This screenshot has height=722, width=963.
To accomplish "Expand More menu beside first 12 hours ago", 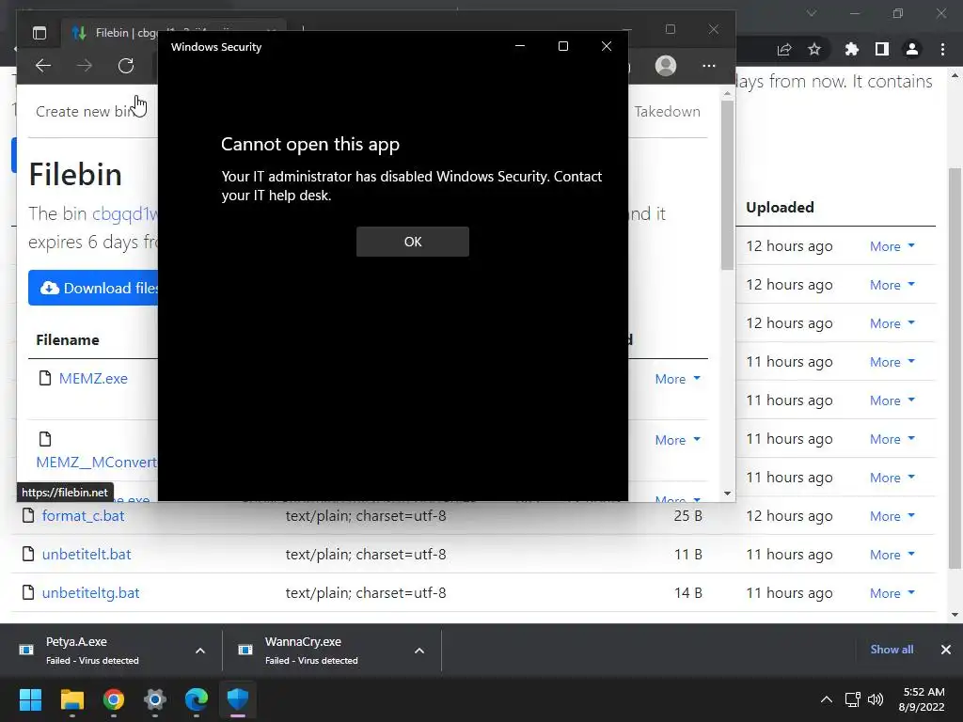I will [892, 246].
